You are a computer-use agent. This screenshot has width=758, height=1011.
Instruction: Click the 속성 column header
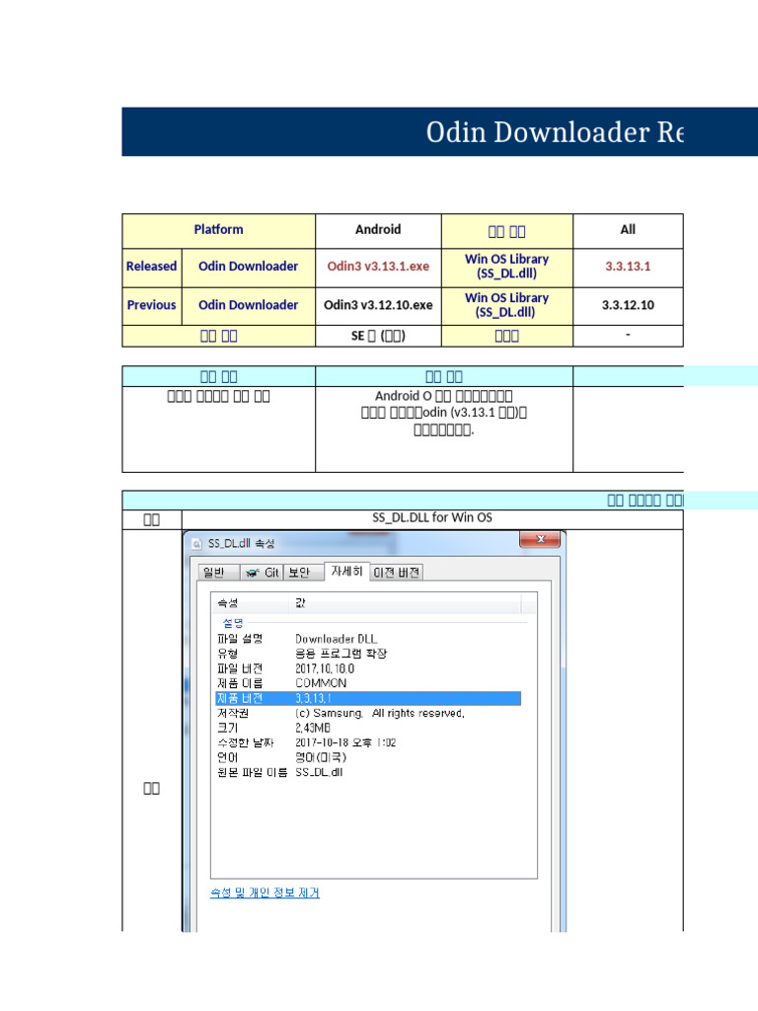251,603
